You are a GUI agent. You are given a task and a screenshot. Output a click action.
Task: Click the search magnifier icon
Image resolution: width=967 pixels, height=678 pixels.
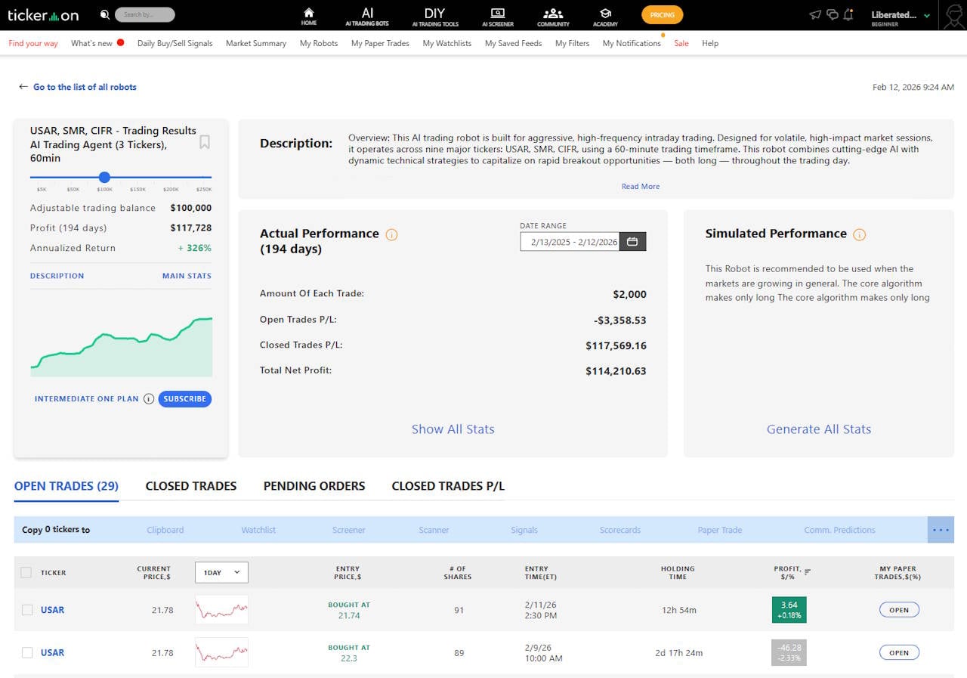104,14
